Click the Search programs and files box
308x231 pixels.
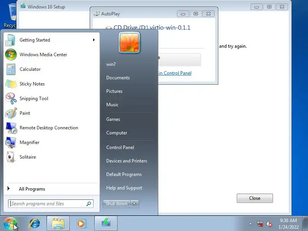click(51, 204)
